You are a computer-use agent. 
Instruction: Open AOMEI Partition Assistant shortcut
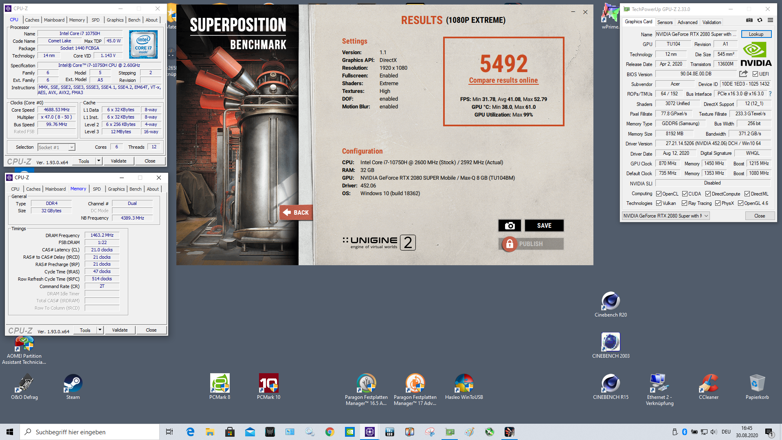click(24, 350)
